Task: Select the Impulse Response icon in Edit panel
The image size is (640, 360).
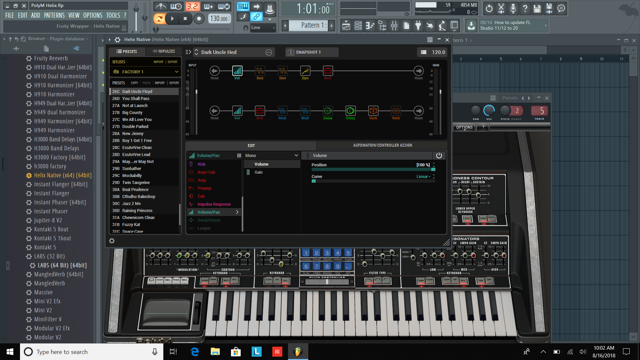Action: pos(191,204)
